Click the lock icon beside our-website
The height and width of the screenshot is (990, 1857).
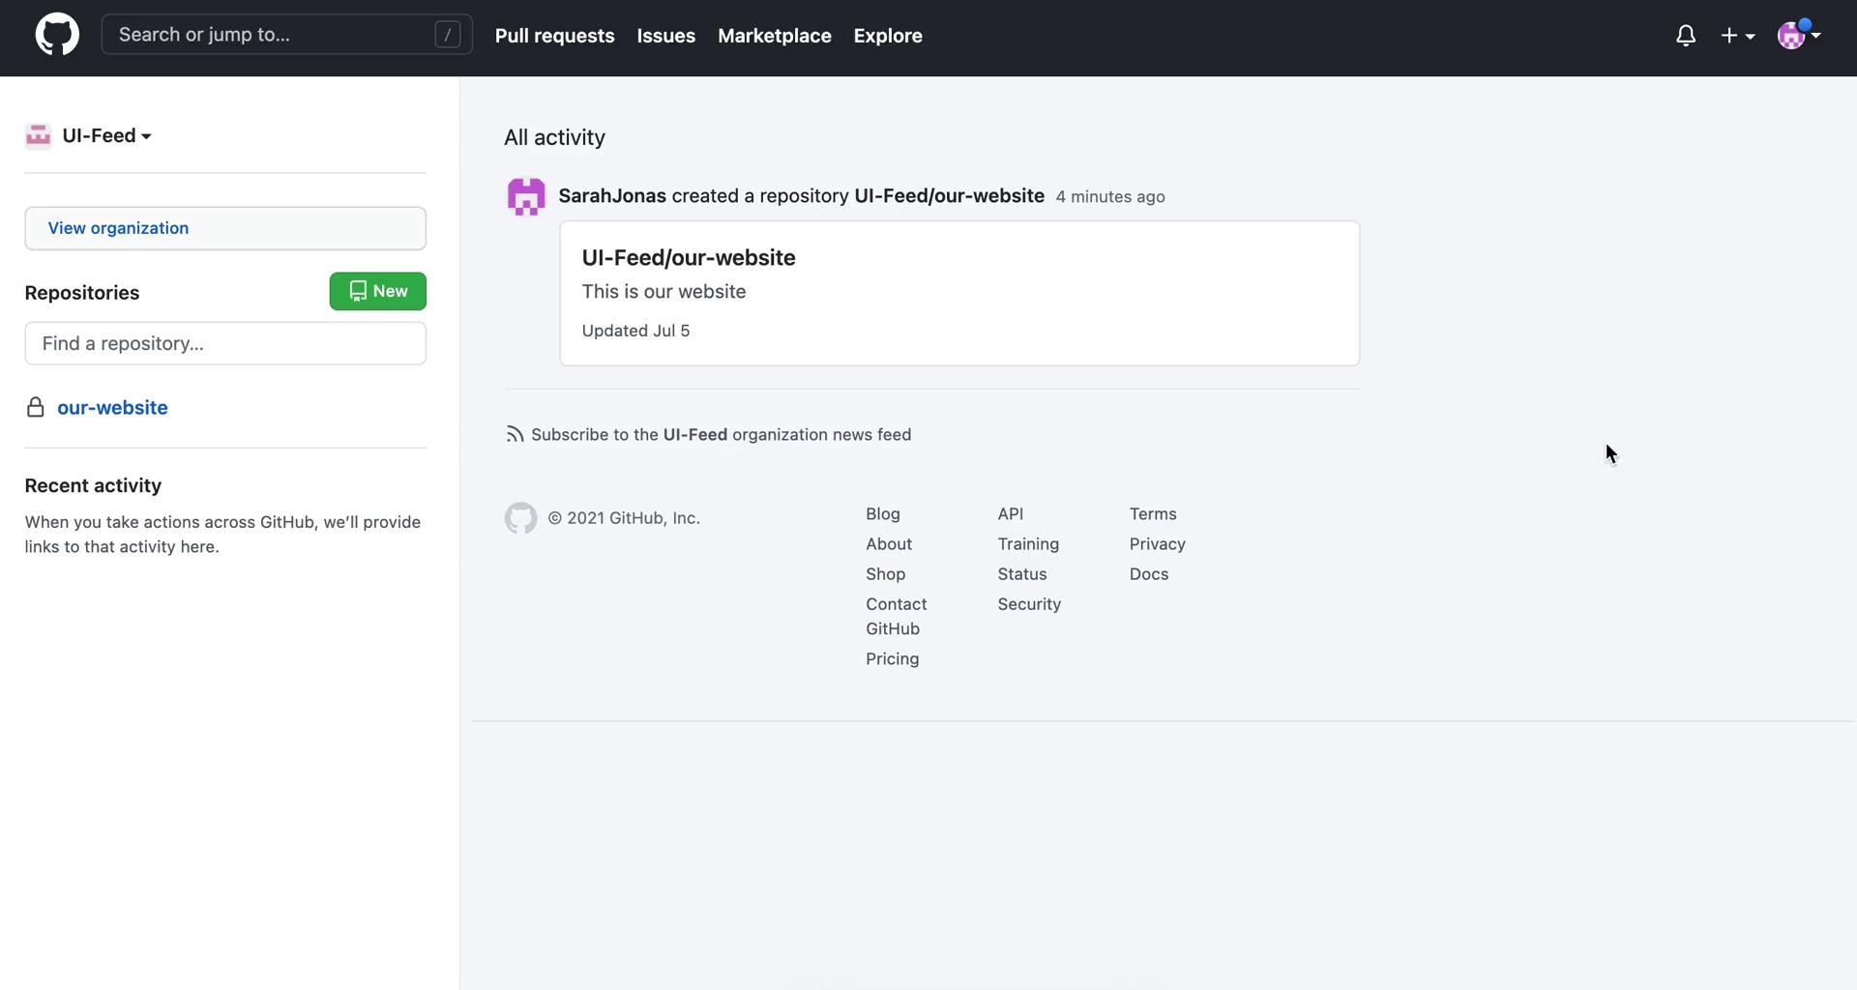tap(36, 407)
